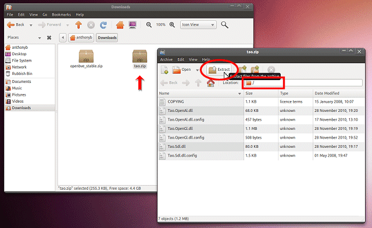372x228 pixels.
Task: Click the Search magnifier in Downloads toolbar
Action: 224,24
